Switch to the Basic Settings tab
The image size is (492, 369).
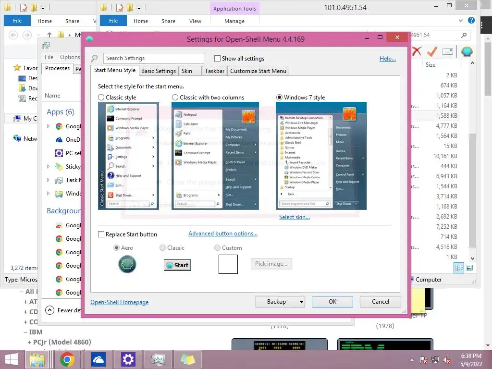coord(159,71)
